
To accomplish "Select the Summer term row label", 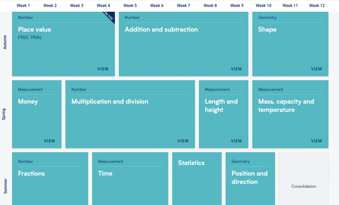I will (5, 186).
